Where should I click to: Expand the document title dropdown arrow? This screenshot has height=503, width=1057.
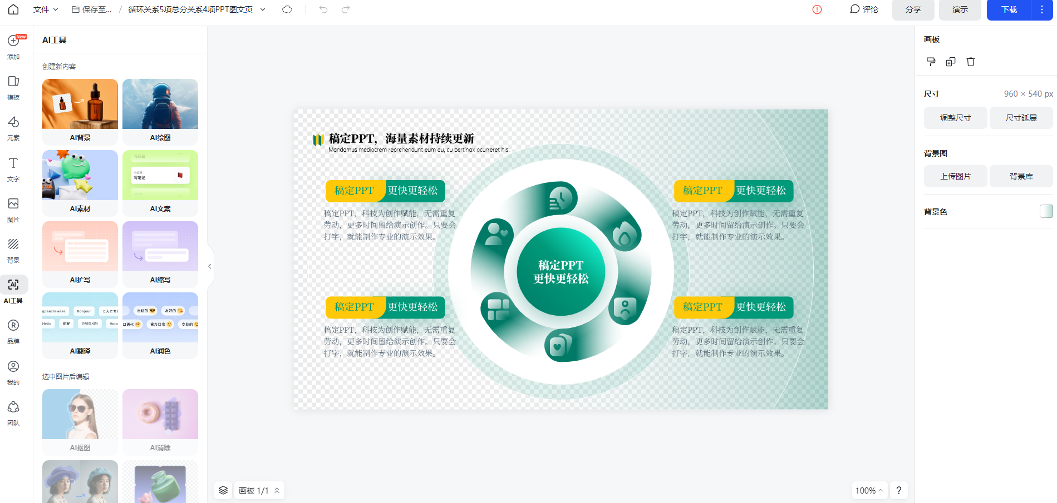(x=263, y=9)
